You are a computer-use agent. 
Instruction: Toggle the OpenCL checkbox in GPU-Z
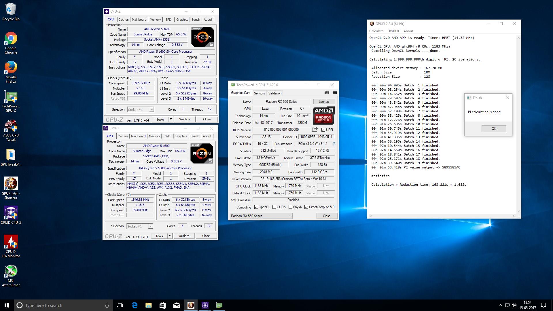tap(256, 207)
